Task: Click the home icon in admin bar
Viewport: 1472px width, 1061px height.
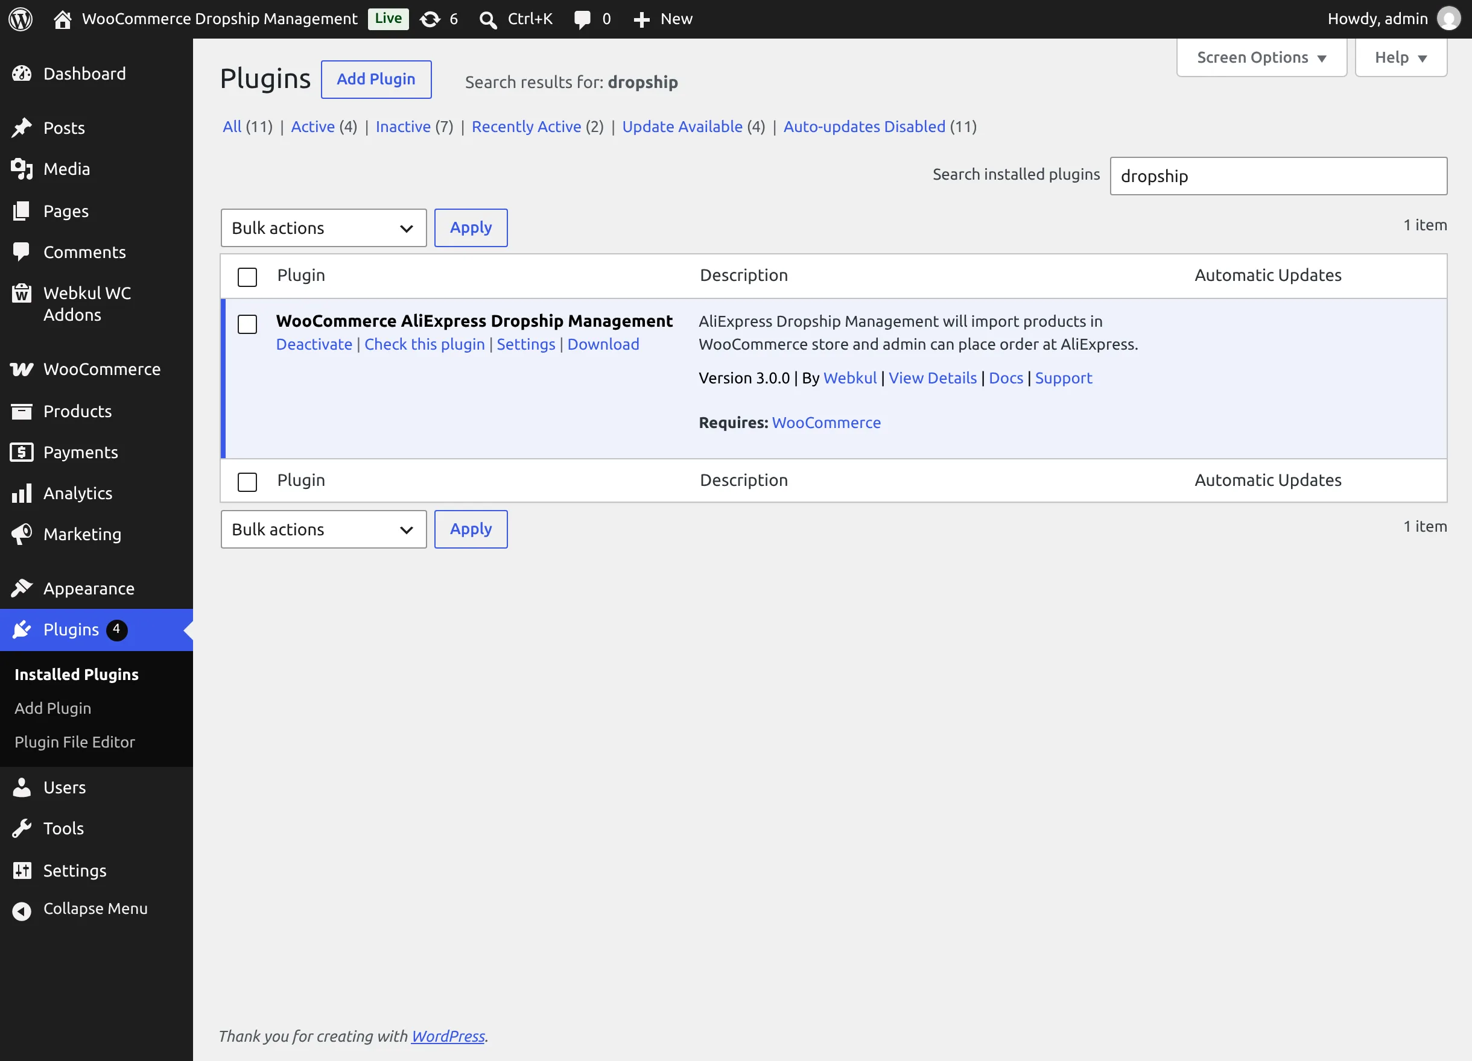Action: (x=62, y=19)
